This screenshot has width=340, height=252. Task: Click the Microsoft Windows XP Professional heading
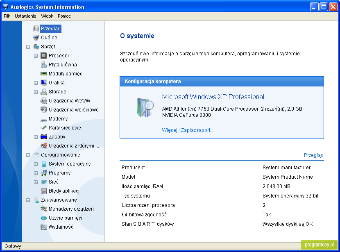[x=213, y=97]
